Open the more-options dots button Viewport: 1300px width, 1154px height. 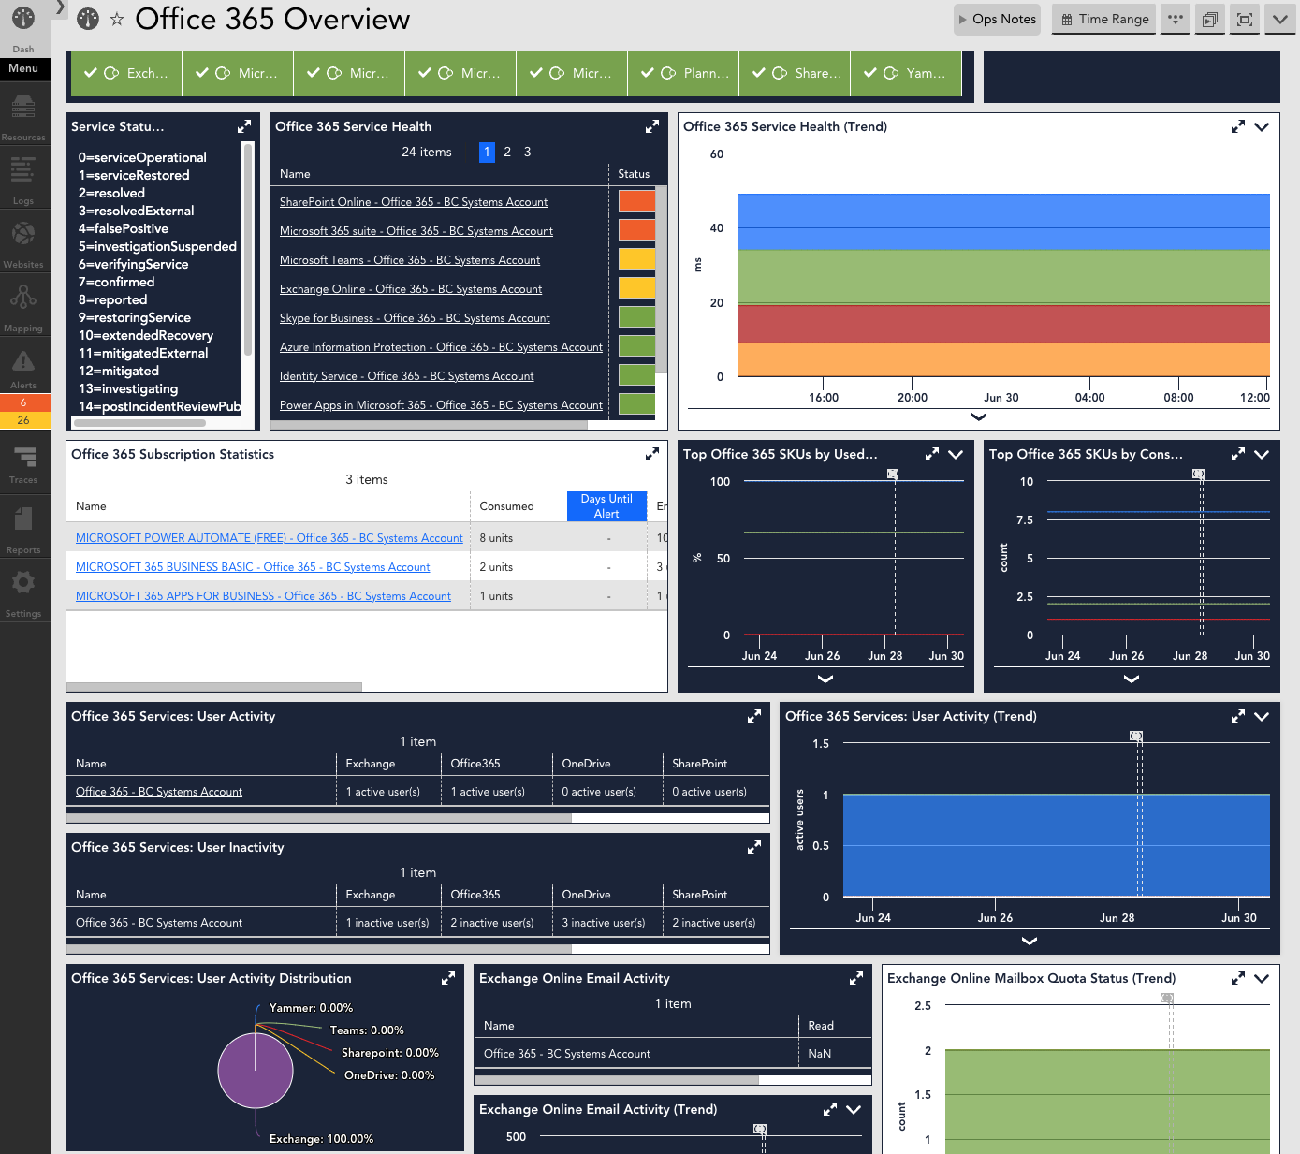(x=1176, y=19)
